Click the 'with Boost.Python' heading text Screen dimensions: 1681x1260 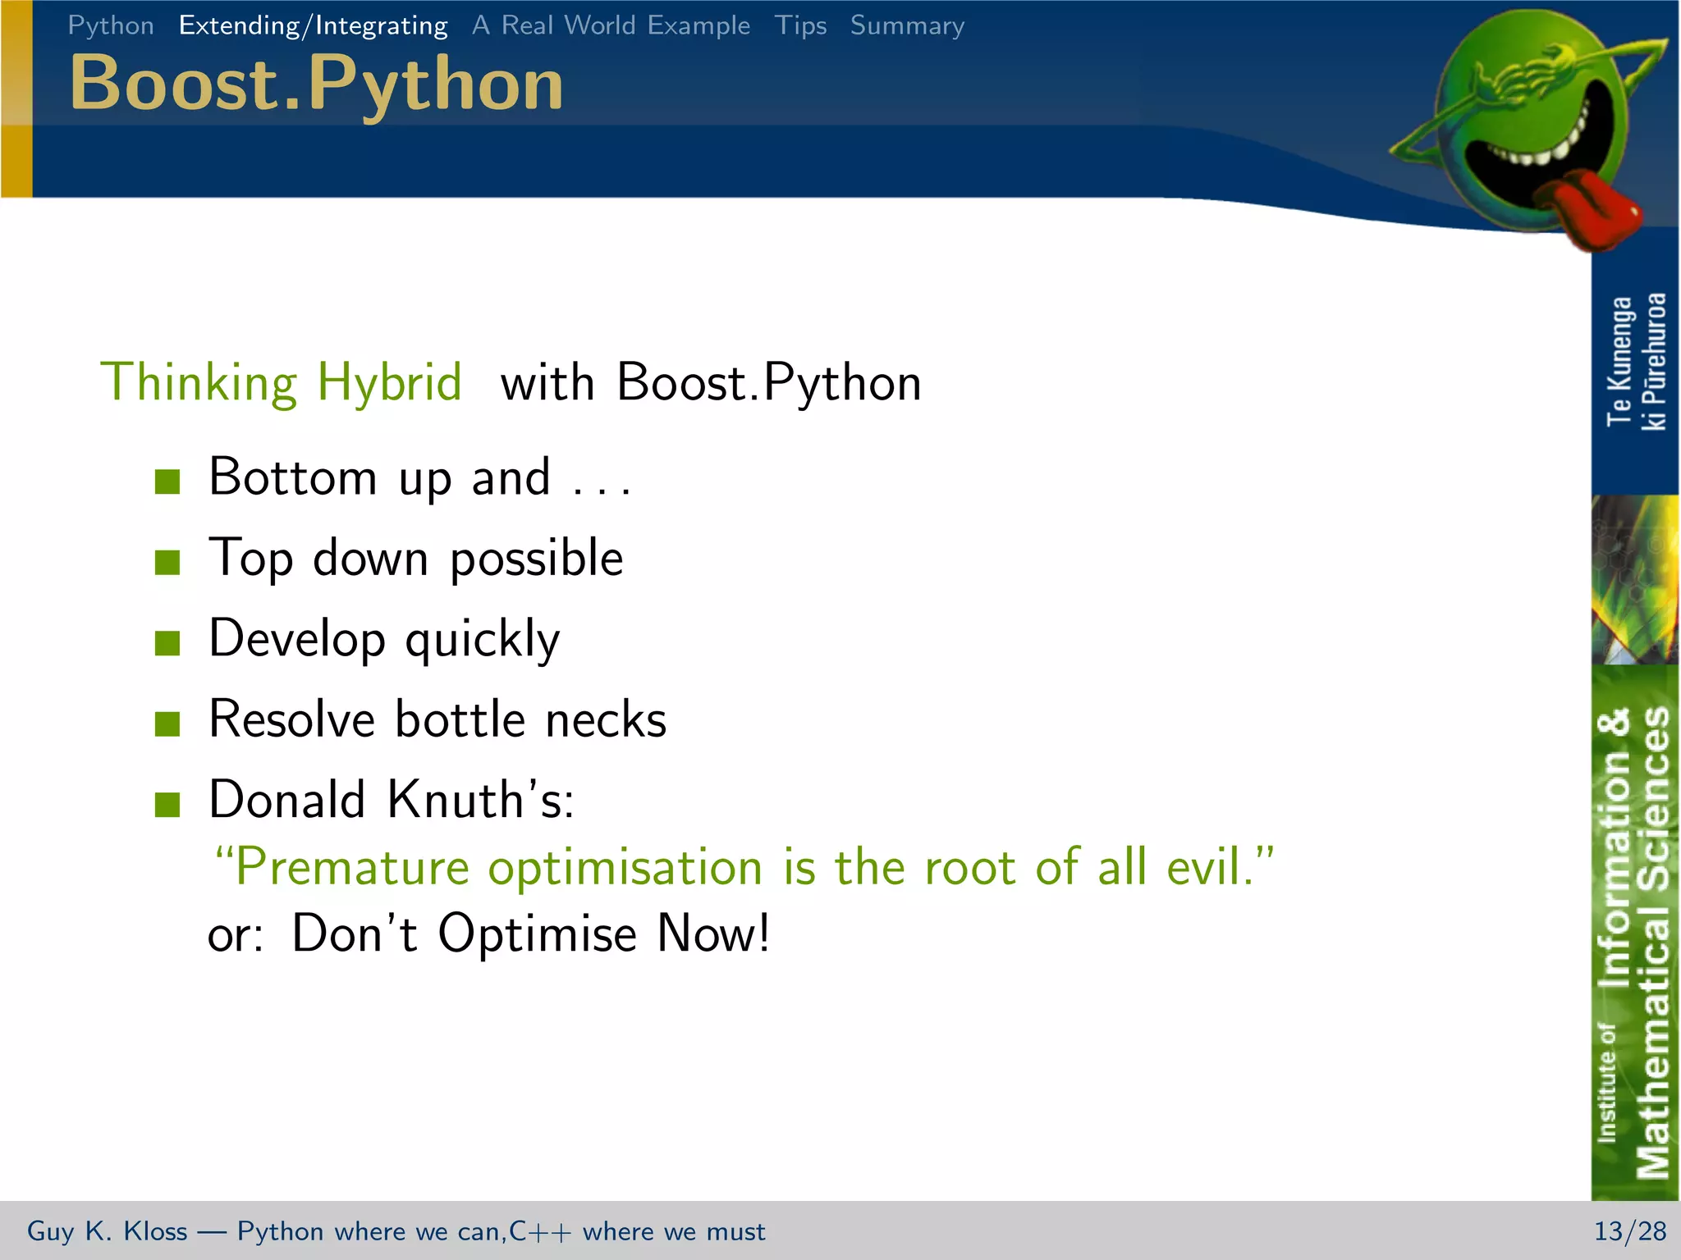point(711,382)
